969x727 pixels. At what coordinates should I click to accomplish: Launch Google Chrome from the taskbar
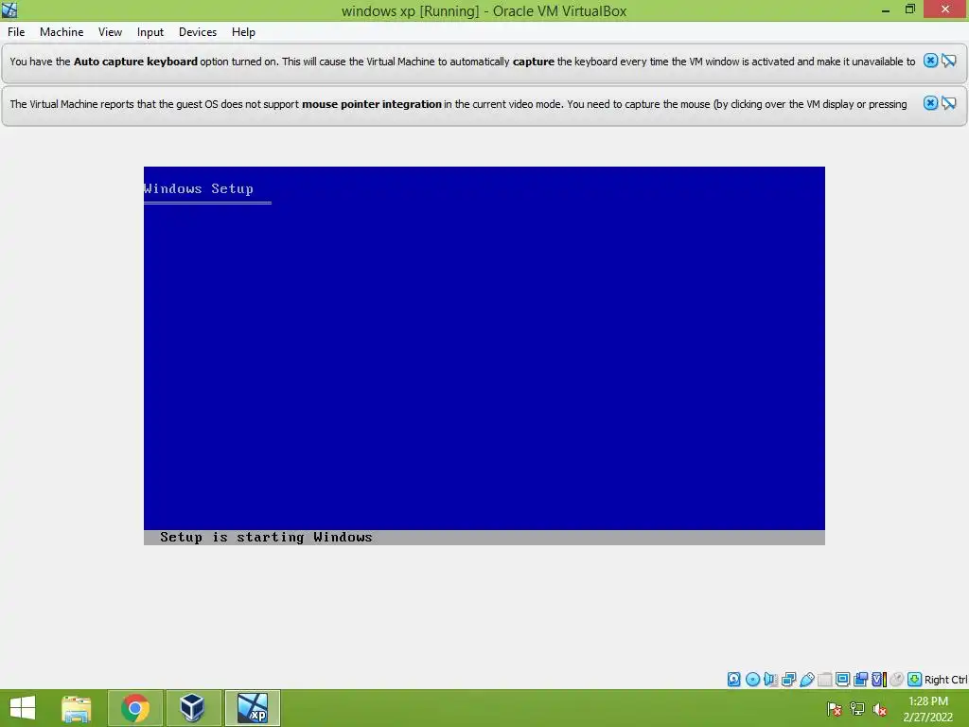point(135,708)
